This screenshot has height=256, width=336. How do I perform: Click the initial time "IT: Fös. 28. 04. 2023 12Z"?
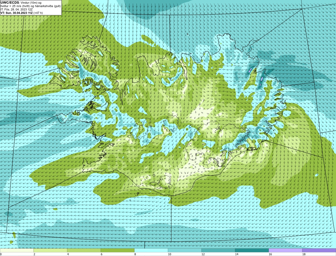coord(17,9)
